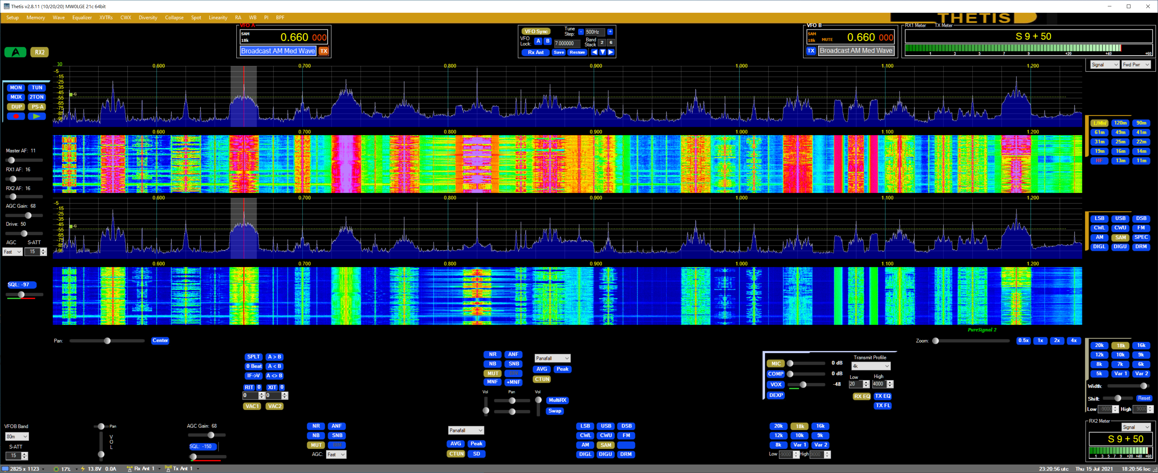
Task: Toggle the VFO Sync button
Action: tap(536, 31)
